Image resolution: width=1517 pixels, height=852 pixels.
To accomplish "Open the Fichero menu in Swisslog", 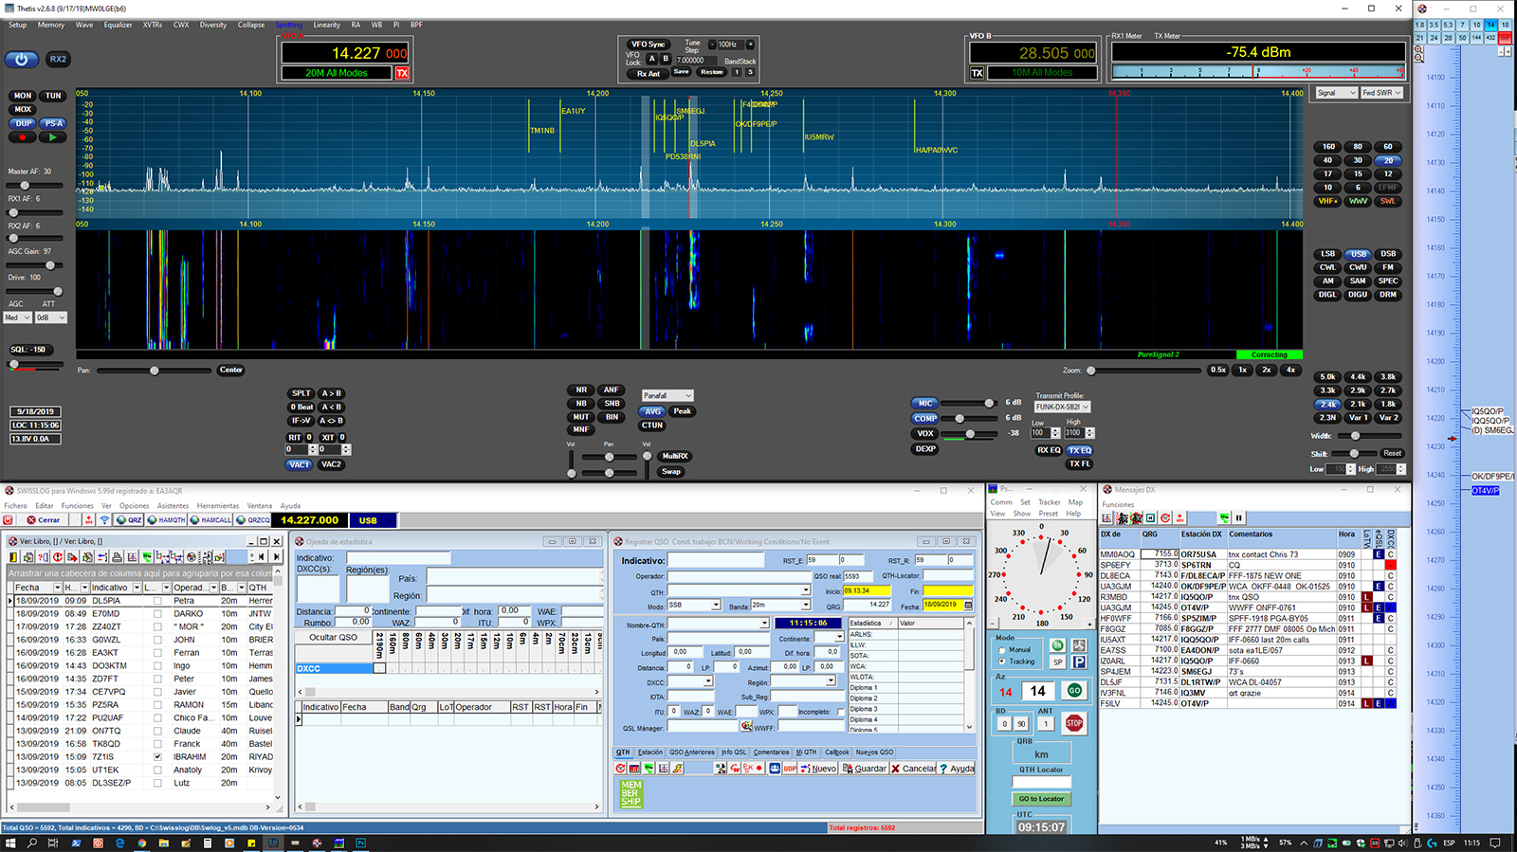I will point(15,505).
